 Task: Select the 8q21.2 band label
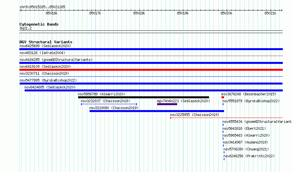click(x=26, y=28)
